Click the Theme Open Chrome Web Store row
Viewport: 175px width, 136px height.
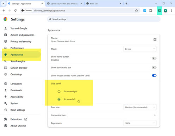[x=104, y=40]
